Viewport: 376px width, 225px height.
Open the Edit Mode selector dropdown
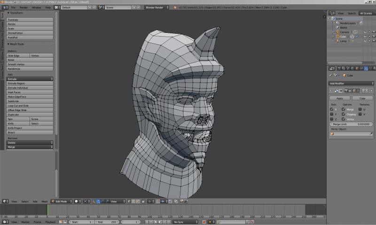coord(62,201)
